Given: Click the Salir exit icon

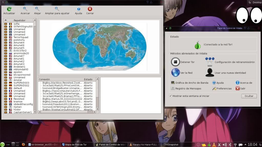Looking at the screenshot, I should pos(237,88).
